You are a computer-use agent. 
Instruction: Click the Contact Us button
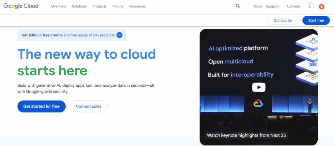[283, 21]
